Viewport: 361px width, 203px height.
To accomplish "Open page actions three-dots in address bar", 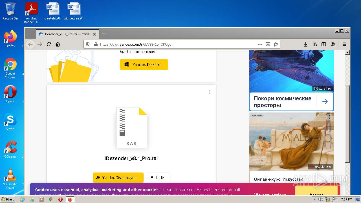I will [260, 44].
